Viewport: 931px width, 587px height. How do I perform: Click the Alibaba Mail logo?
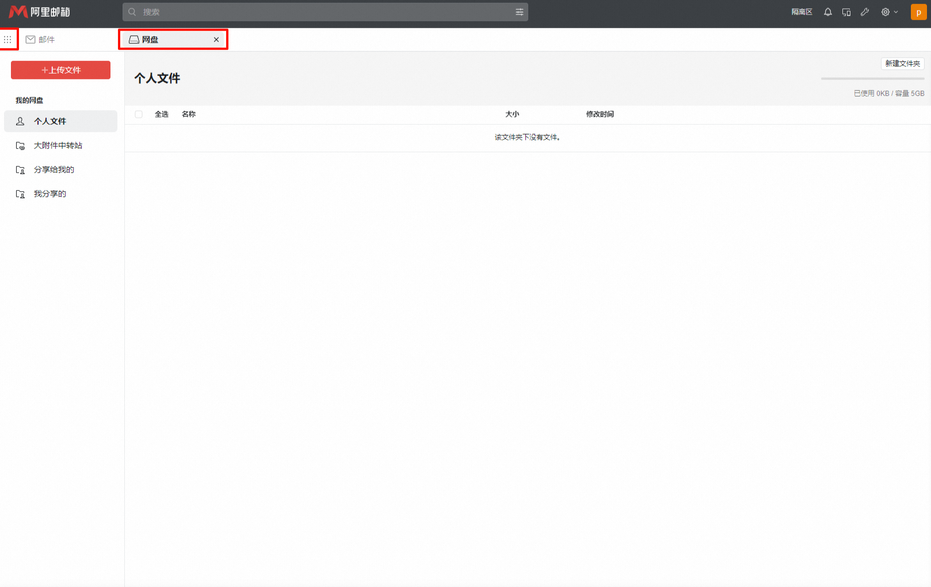click(x=39, y=11)
